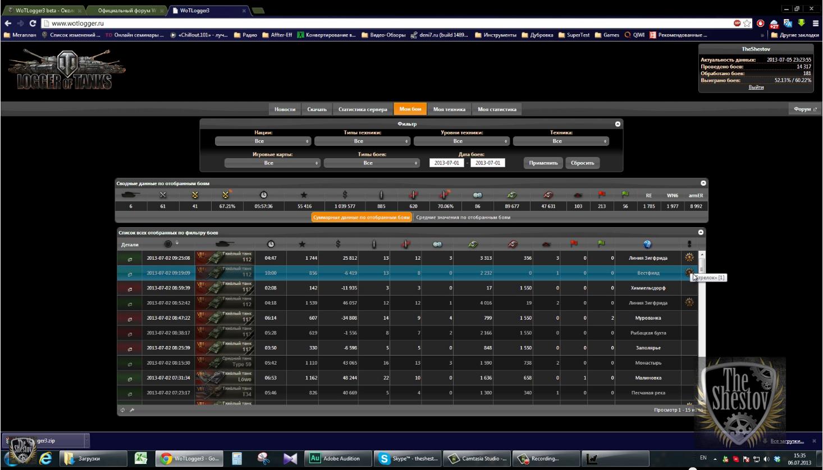823x470 pixels.
Task: Sort battle list by tank vehicle column icon
Action: [x=225, y=244]
